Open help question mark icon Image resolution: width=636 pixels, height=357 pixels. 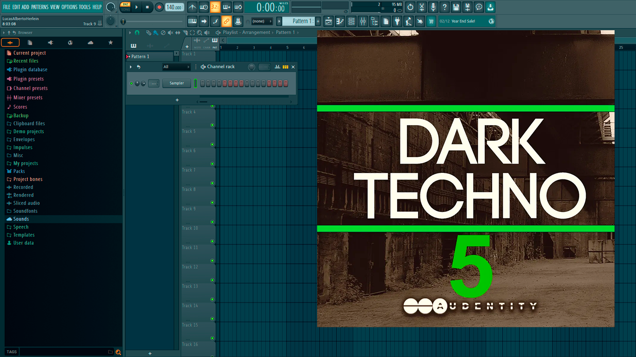(x=445, y=7)
